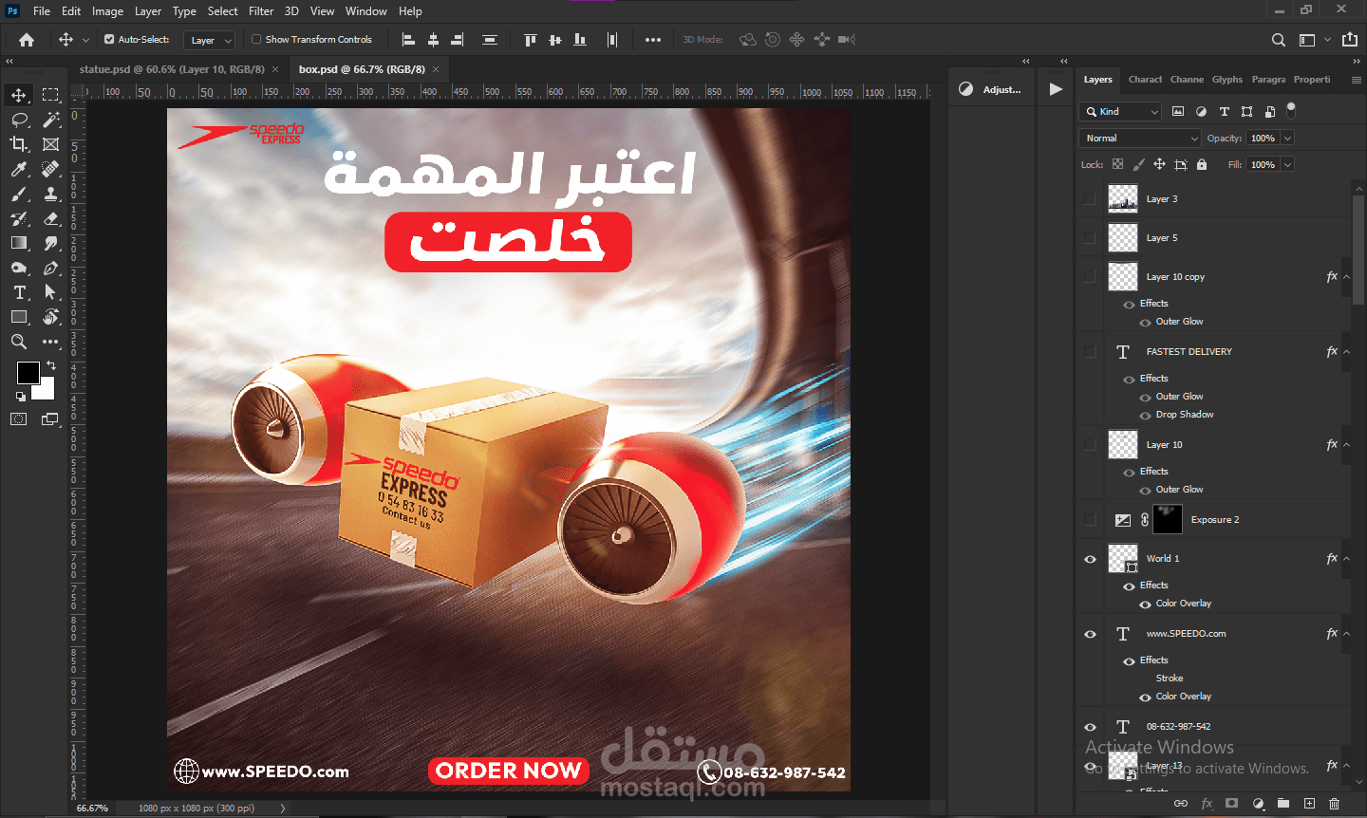
Task: Open the Image menu
Action: coord(107,11)
